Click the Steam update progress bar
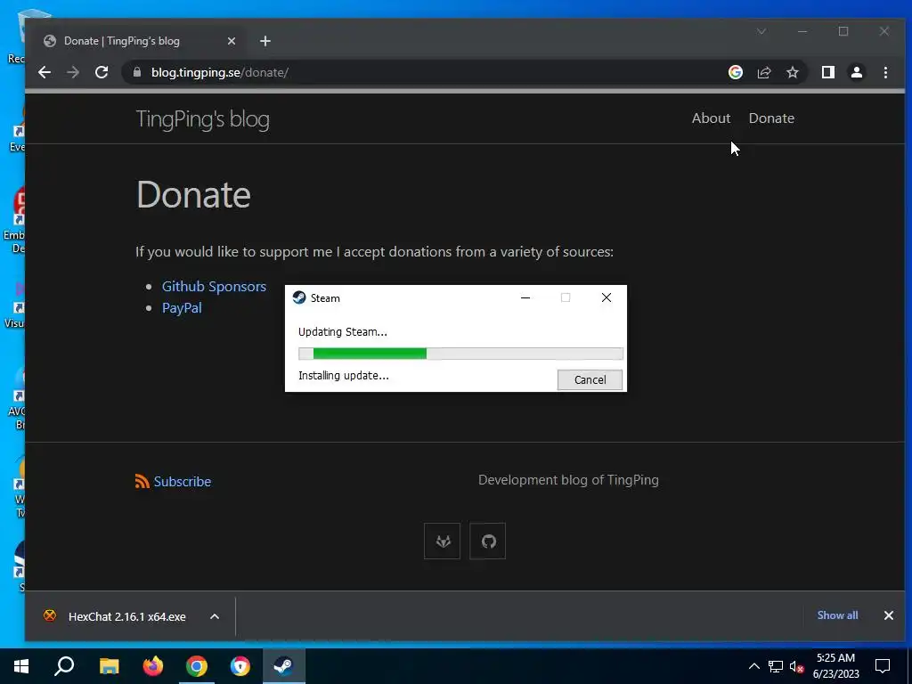The image size is (912, 684). [x=460, y=353]
